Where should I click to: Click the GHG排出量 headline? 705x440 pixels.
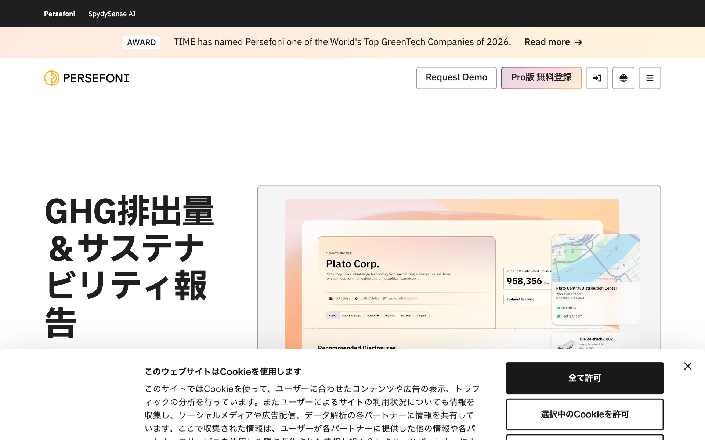click(x=129, y=267)
